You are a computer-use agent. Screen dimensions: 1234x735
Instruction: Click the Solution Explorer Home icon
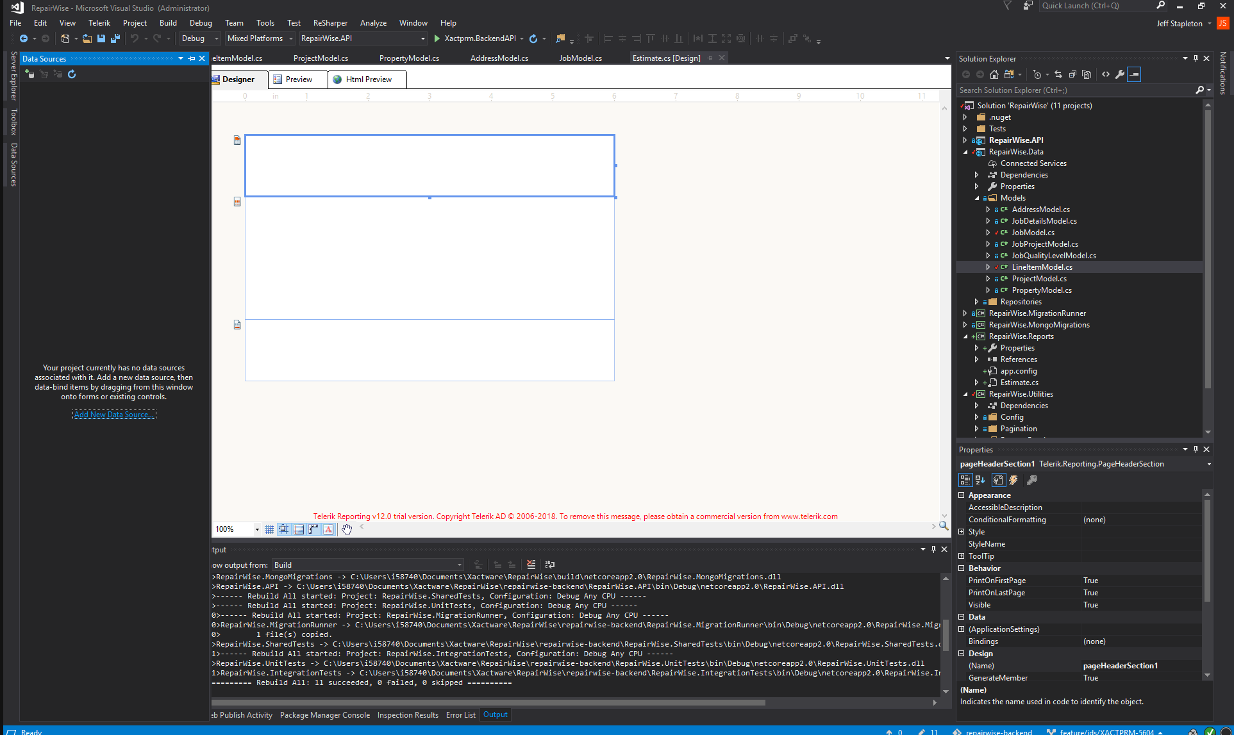point(994,74)
